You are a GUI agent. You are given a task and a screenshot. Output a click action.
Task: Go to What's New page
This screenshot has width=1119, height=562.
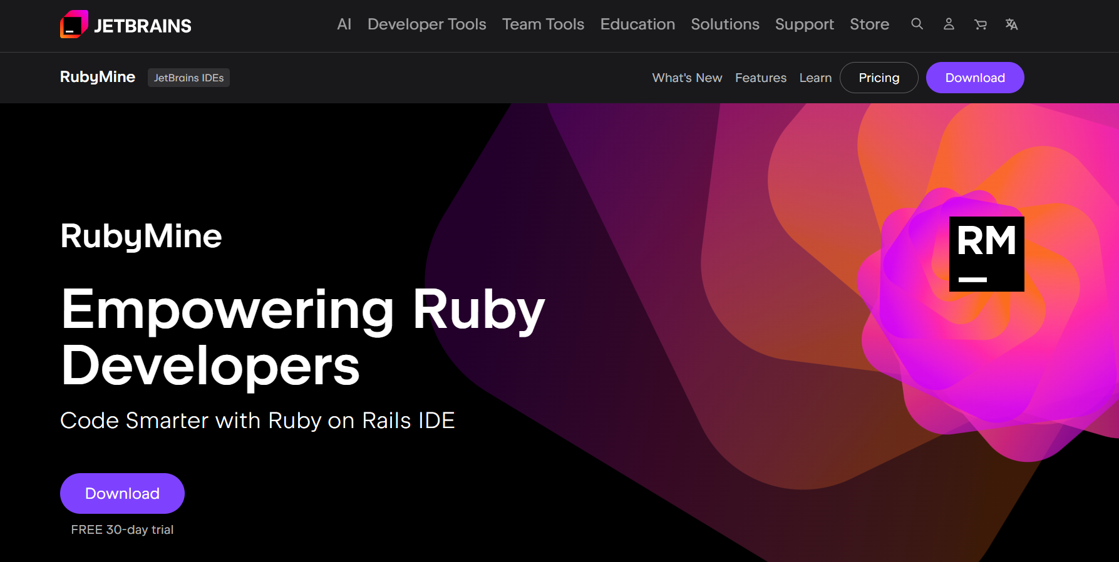point(687,78)
